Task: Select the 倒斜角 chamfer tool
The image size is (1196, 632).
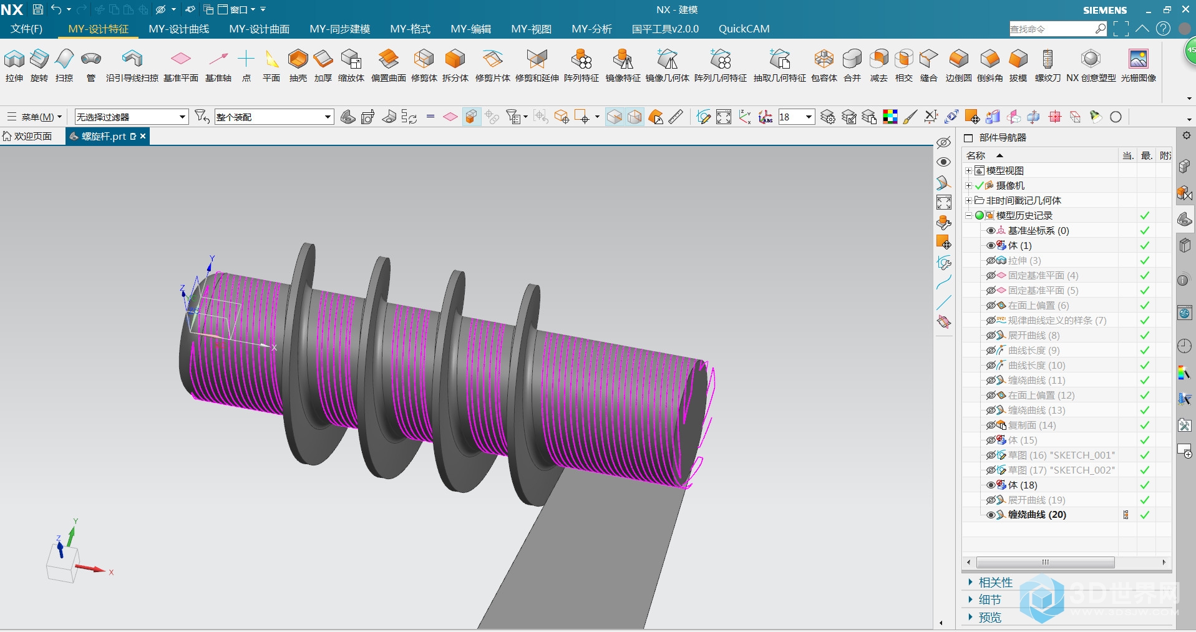Action: click(x=990, y=66)
